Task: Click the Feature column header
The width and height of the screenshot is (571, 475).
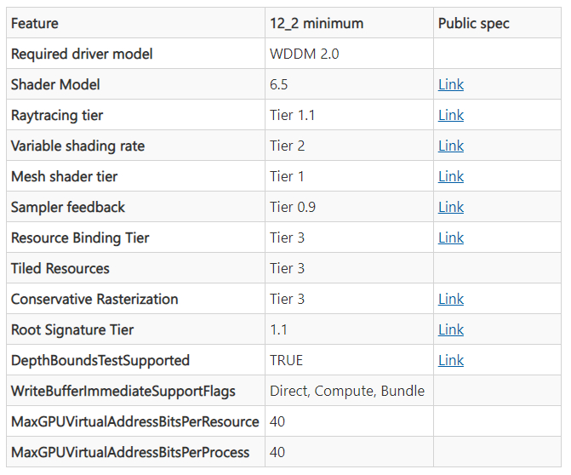Action: [35, 24]
